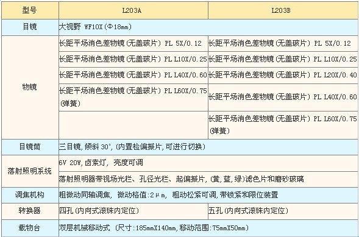Select the 五孔 nosepiece cell
This screenshot has width=359, height=237.
[x=283, y=211]
